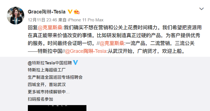Screen dimensions: 210x111
Task: Click the blue V verification badge
Action: pos(75,63)
